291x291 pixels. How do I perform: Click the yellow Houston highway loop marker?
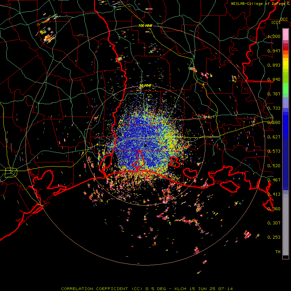click(x=11, y=173)
